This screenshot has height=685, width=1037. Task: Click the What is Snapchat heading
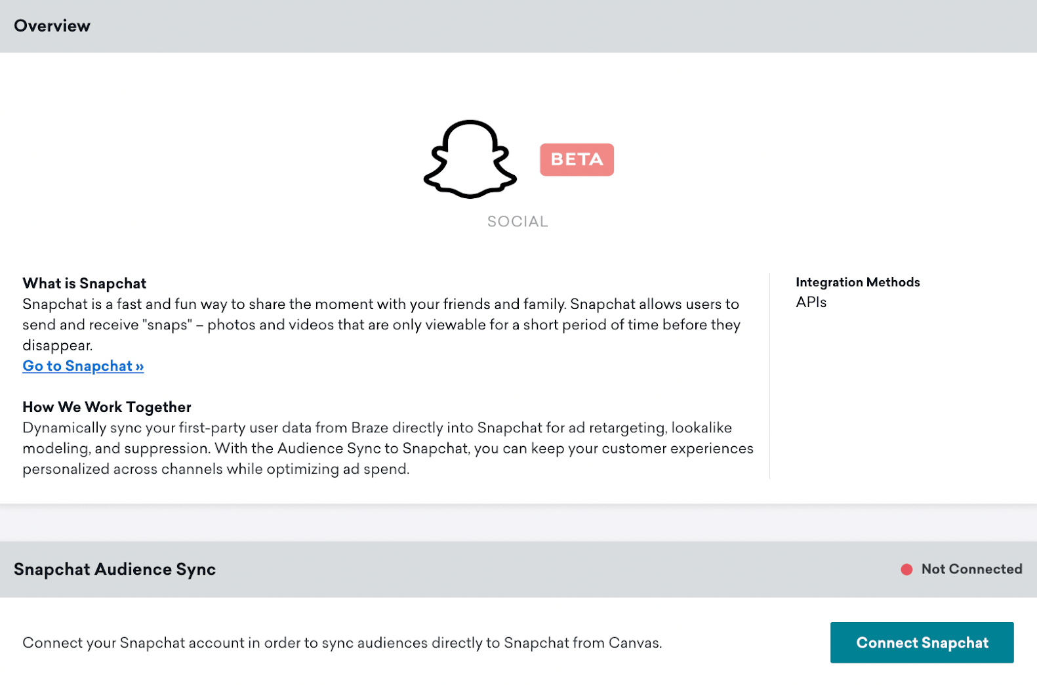84,283
